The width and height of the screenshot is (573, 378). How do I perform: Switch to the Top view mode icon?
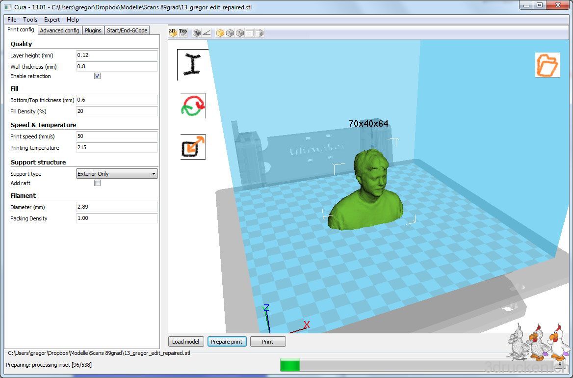pos(182,32)
